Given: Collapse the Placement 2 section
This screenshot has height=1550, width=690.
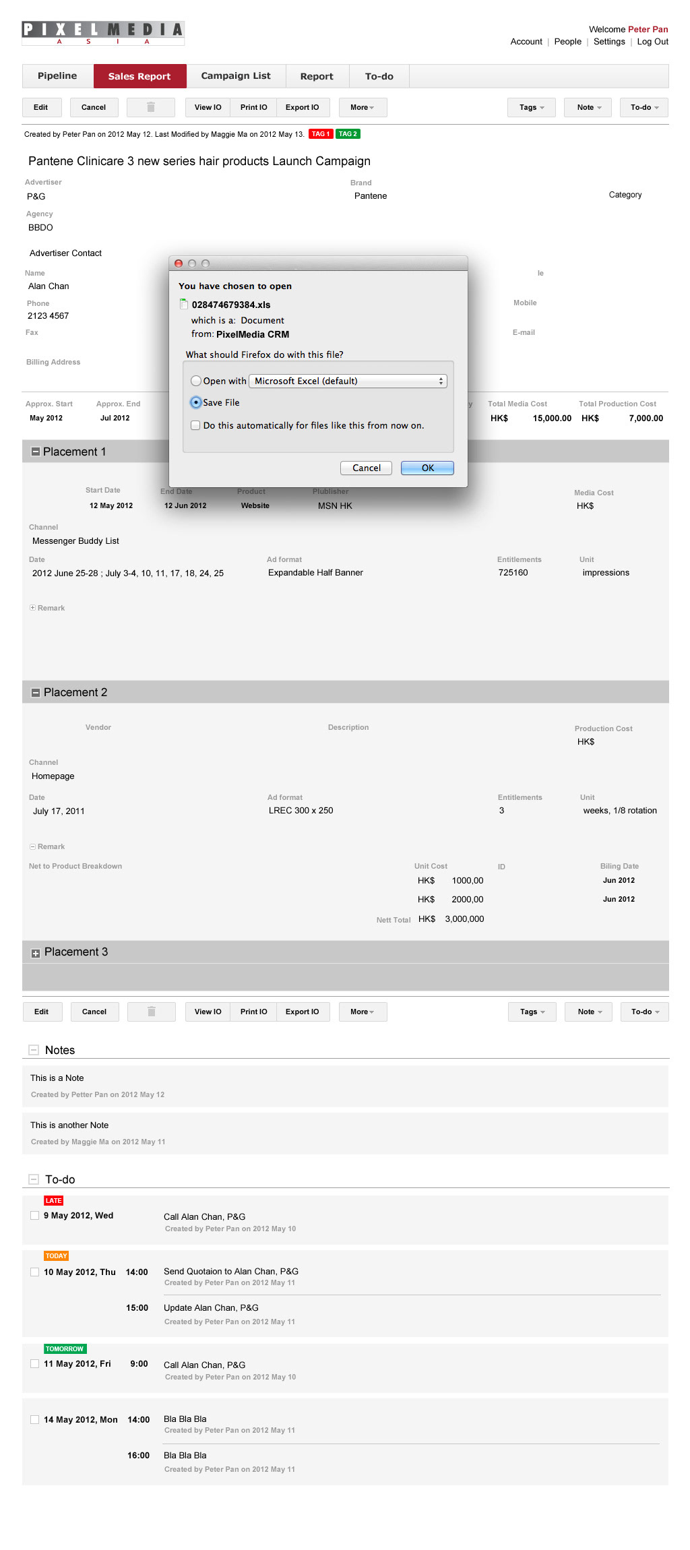Looking at the screenshot, I should [36, 693].
